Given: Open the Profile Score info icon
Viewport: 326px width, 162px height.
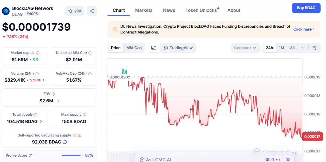Looking at the screenshot, I should [30, 155].
